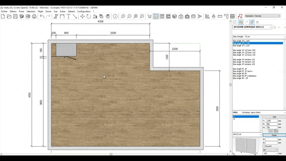This screenshot has width=286, height=161.
Task: Switch to 3D cube view icon
Action: pyautogui.click(x=175, y=16)
